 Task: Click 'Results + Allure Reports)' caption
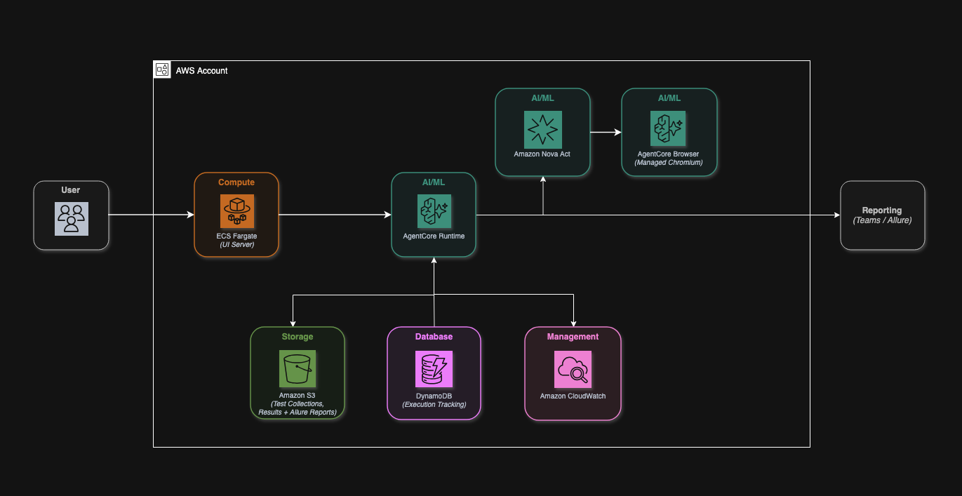[298, 413]
